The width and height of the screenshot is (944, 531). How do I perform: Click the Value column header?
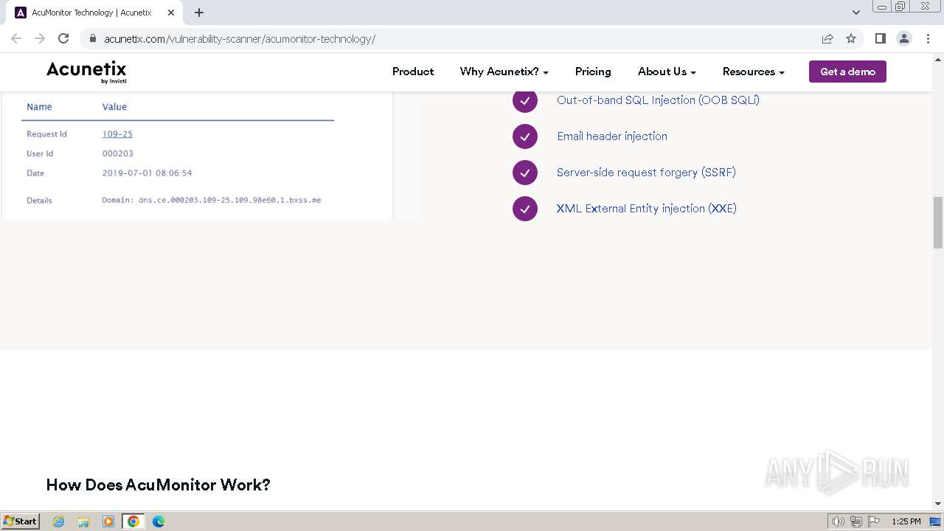114,107
